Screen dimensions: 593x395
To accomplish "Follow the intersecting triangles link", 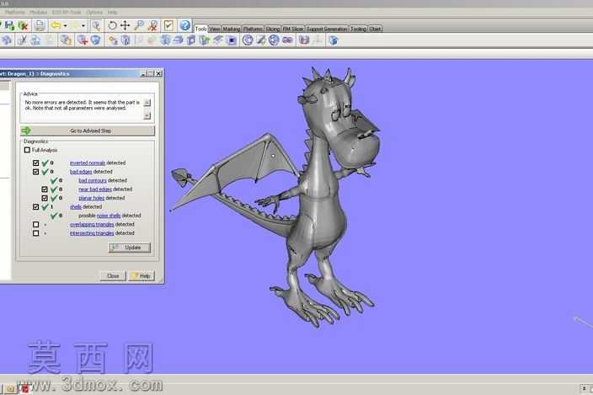I will (x=92, y=233).
